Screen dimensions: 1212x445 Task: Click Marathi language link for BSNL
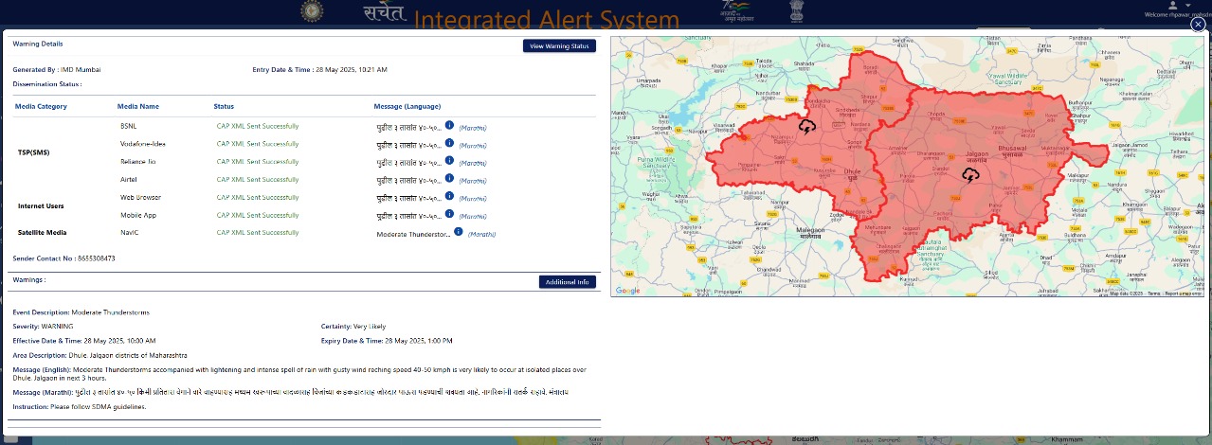tap(473, 127)
